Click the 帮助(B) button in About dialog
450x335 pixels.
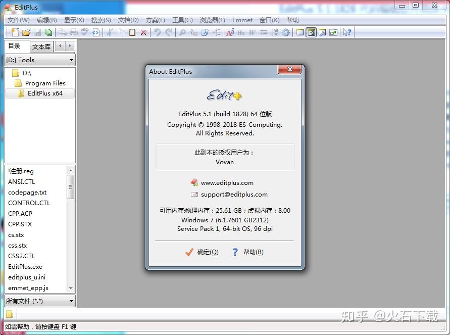[247, 252]
